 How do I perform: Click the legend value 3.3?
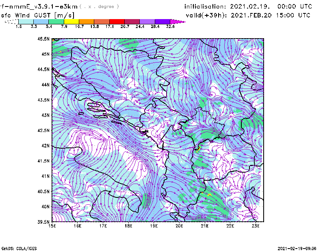[34, 26]
